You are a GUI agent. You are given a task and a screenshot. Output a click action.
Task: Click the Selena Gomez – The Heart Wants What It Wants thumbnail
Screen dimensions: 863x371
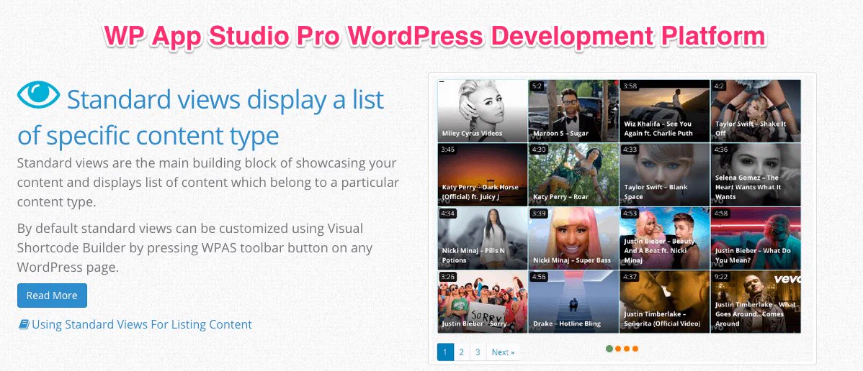pos(756,175)
